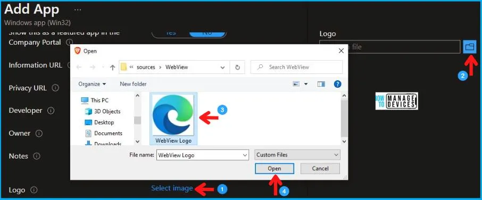Open the Custom Files type dropdown
The width and height of the screenshot is (482, 200).
click(x=297, y=155)
